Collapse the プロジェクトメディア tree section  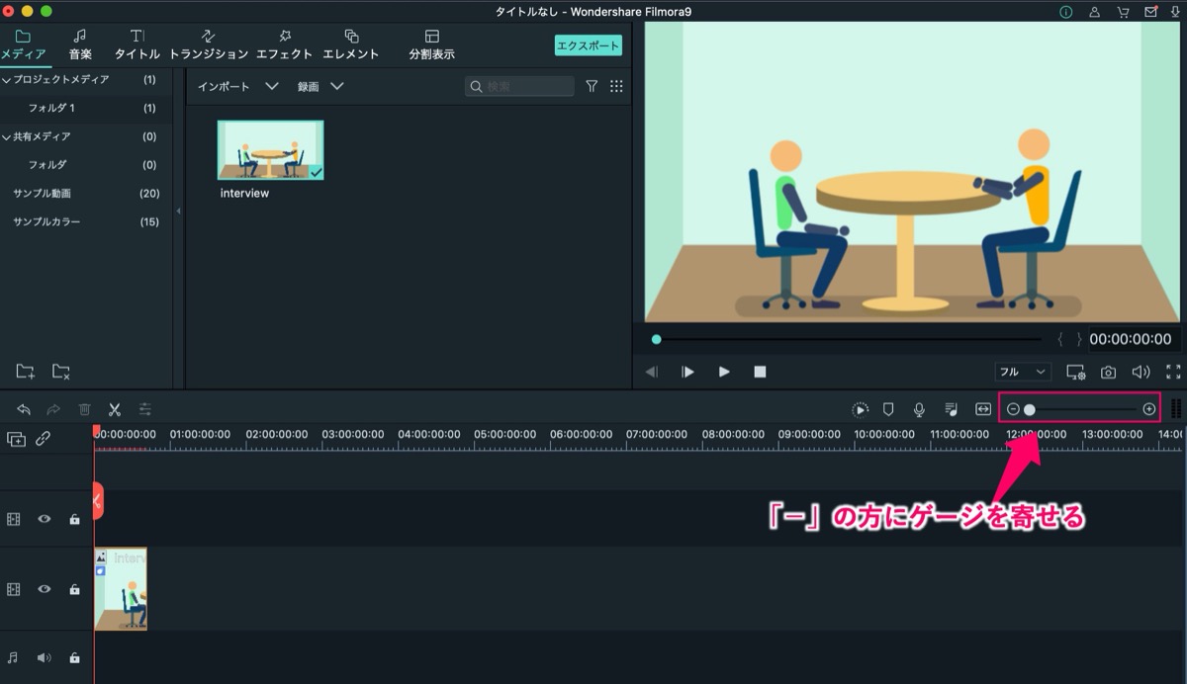(6, 79)
